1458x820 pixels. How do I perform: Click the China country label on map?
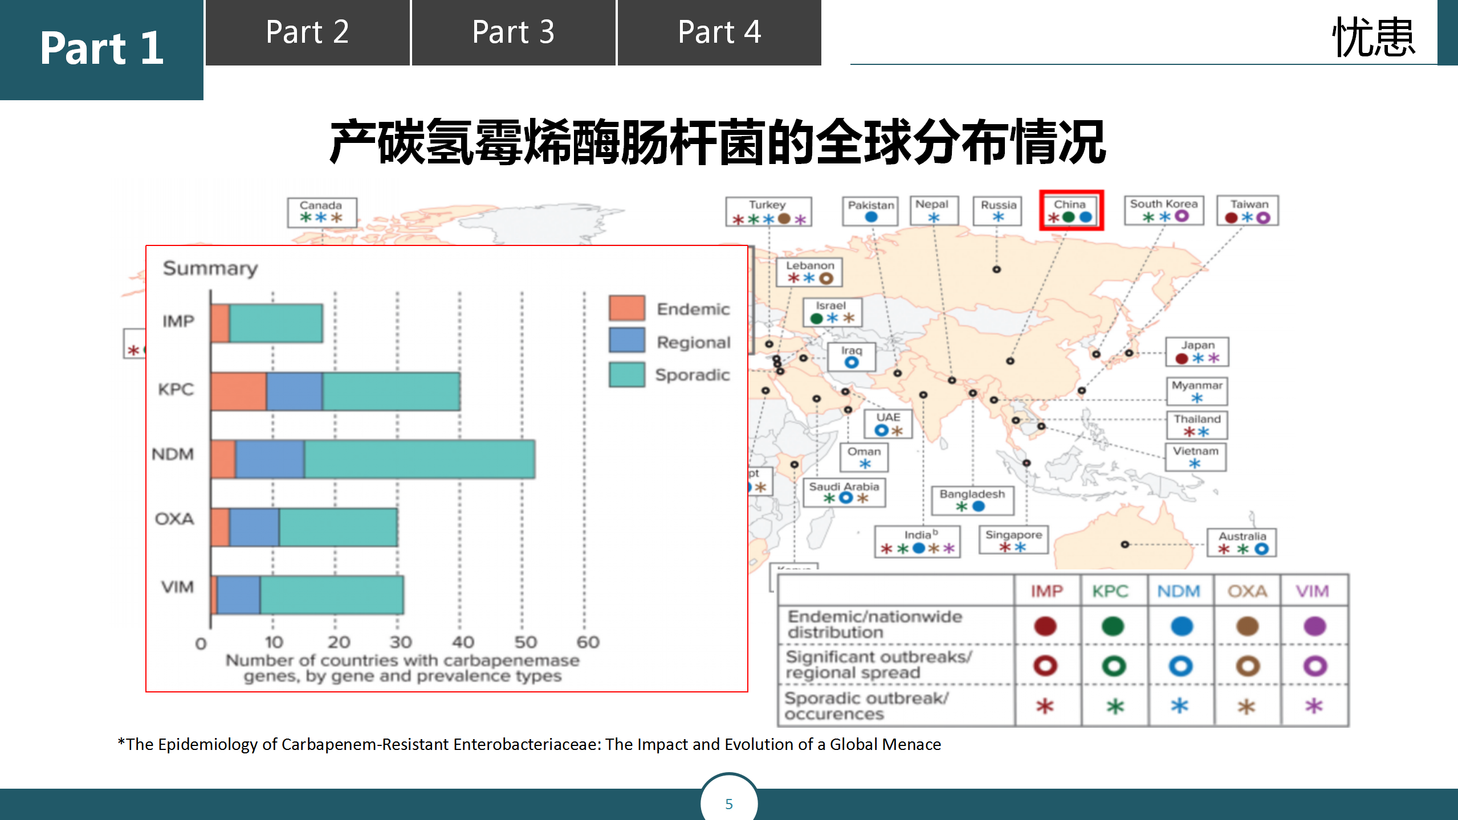tap(1071, 210)
